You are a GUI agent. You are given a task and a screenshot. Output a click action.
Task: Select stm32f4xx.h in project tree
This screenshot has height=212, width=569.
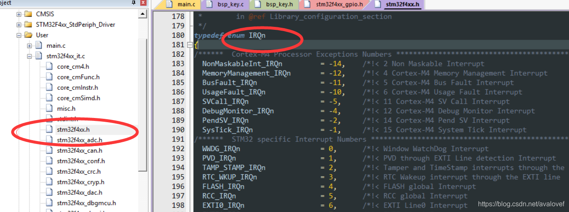pos(73,130)
